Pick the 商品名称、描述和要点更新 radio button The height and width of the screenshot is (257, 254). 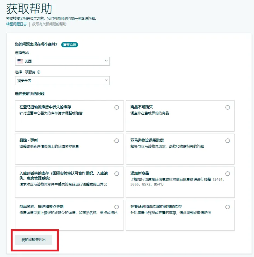pos(117,207)
